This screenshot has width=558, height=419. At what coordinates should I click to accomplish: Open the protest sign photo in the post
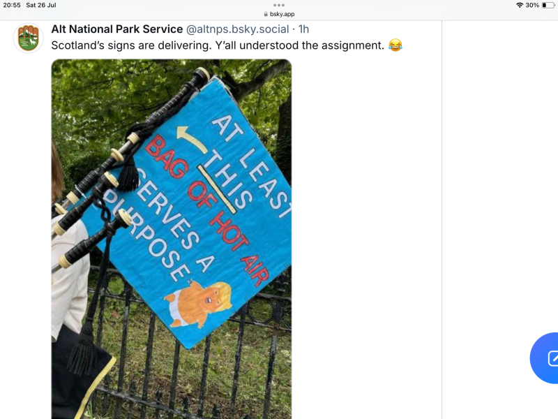172,239
